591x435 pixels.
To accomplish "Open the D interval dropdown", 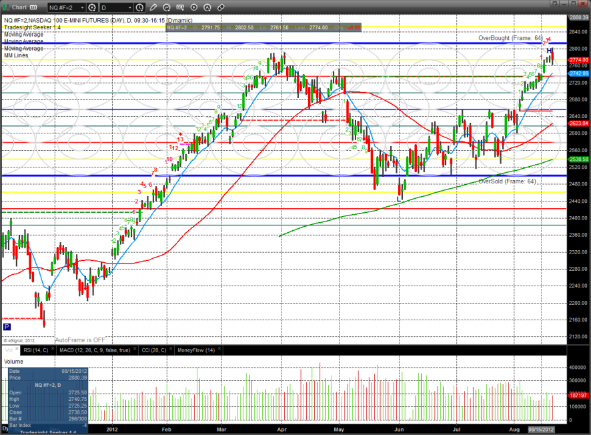I will [x=129, y=7].
